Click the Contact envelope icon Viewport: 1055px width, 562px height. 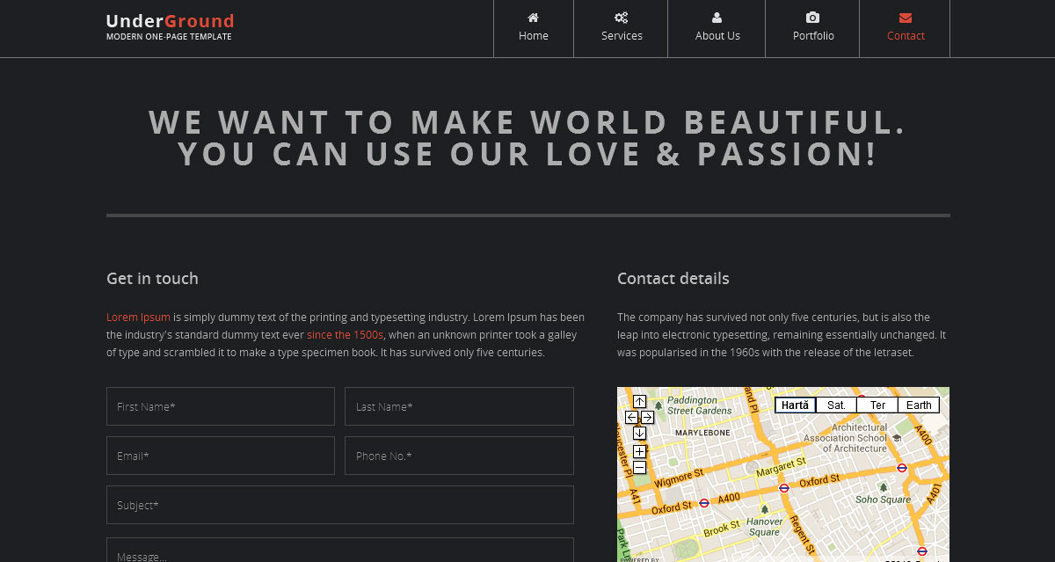(906, 18)
